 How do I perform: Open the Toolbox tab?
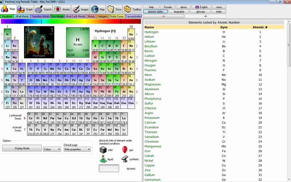coord(133,9)
